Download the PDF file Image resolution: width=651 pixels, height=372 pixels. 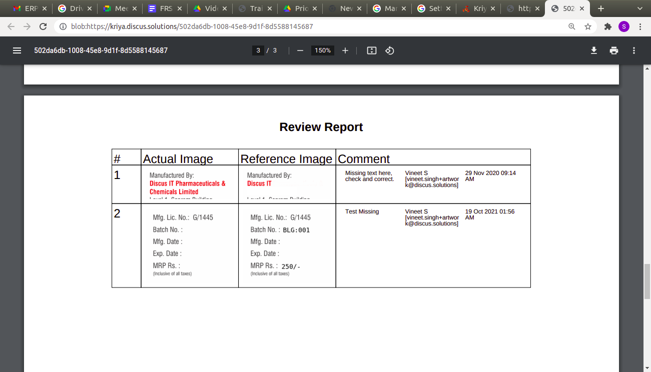[x=594, y=50]
